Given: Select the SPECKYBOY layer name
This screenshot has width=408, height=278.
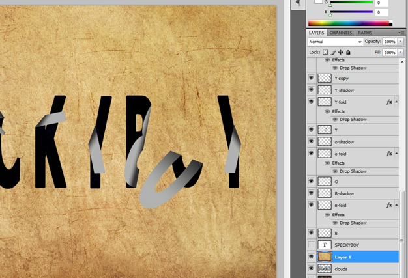Looking at the screenshot, I should pyautogui.click(x=347, y=245).
